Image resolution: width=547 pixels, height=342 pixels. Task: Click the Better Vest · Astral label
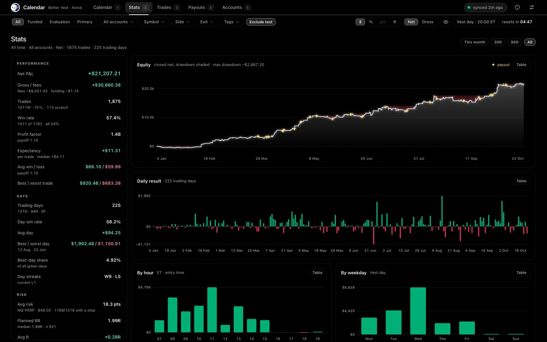coord(65,8)
